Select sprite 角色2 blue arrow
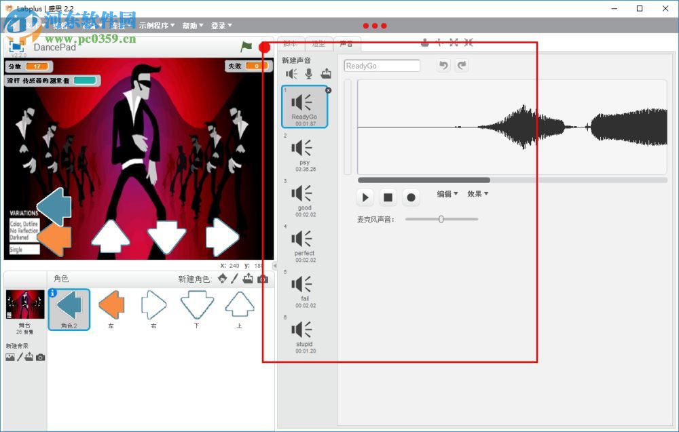 tap(69, 310)
